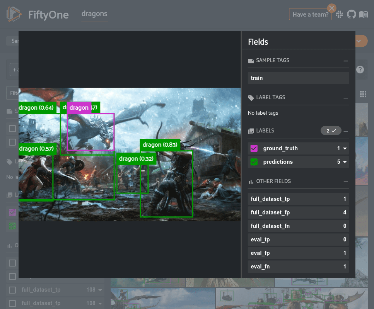Open the GitHub repository icon
The width and height of the screenshot is (374, 309).
tap(351, 15)
